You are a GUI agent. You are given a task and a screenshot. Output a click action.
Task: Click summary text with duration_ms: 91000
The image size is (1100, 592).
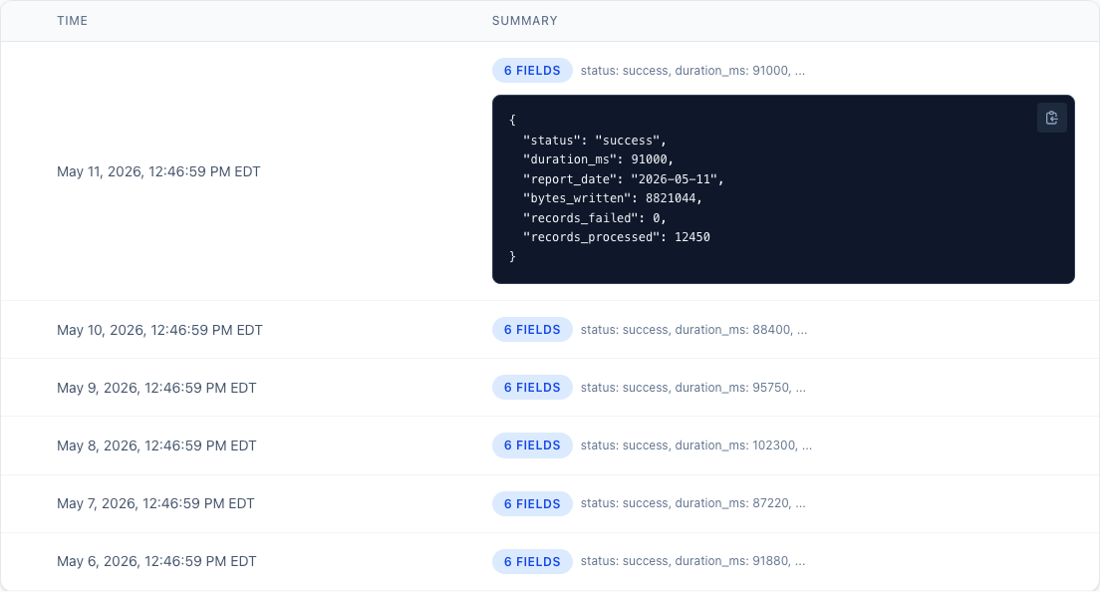tap(693, 70)
